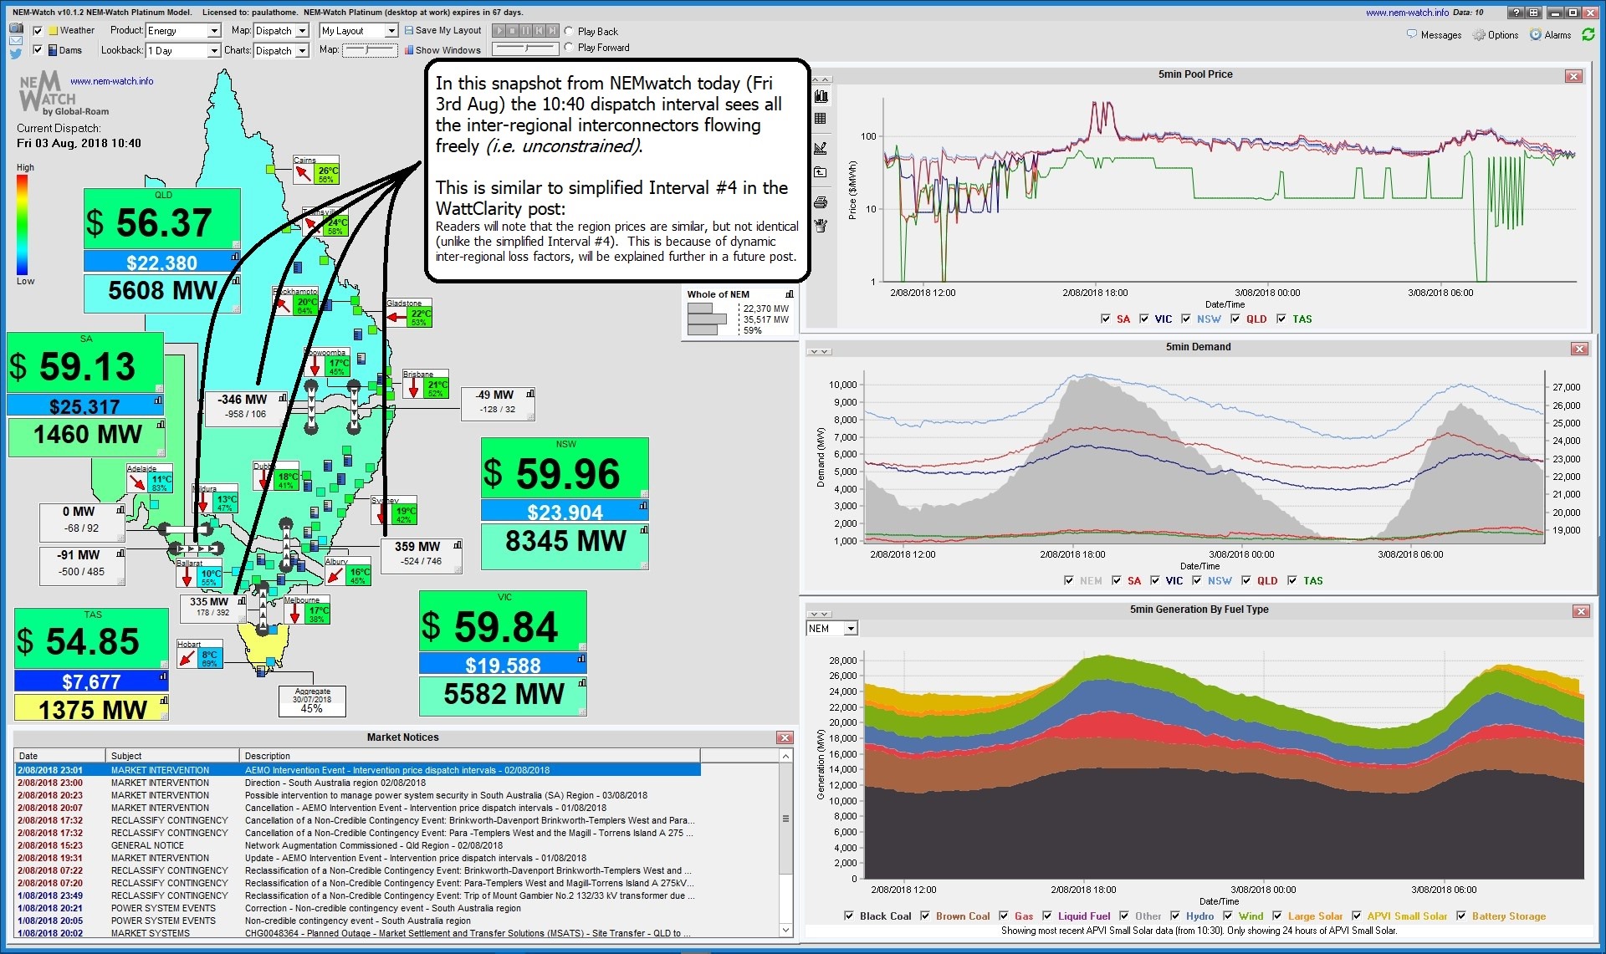Click the chart design ruler icon
The width and height of the screenshot is (1606, 954).
(x=821, y=148)
